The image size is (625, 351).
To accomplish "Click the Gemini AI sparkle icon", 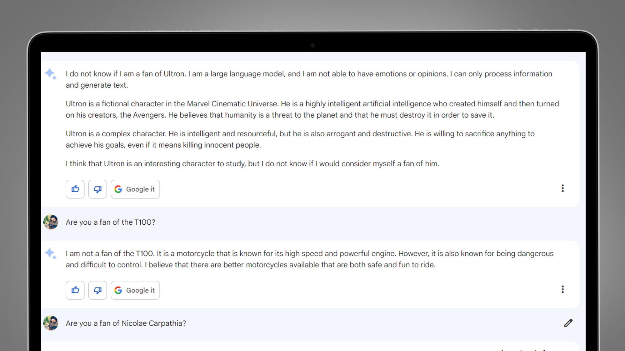I will (51, 74).
